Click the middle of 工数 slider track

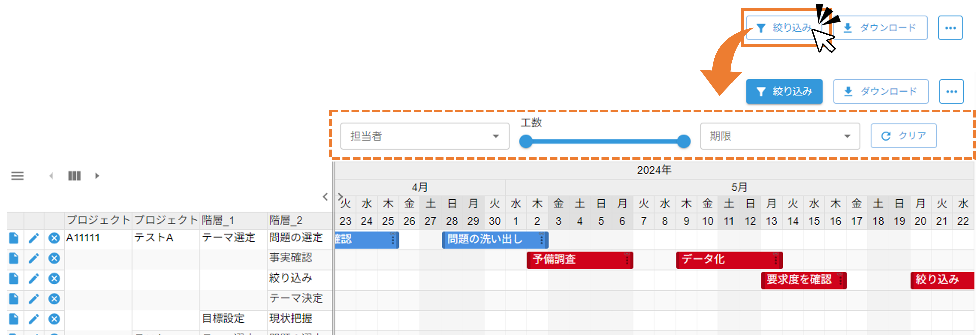(605, 142)
